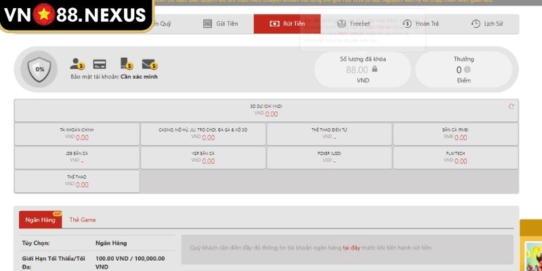Click the Số Dư (Chỉ VND) balance bar
Viewport: 542px width, 271px height.
pos(266,110)
